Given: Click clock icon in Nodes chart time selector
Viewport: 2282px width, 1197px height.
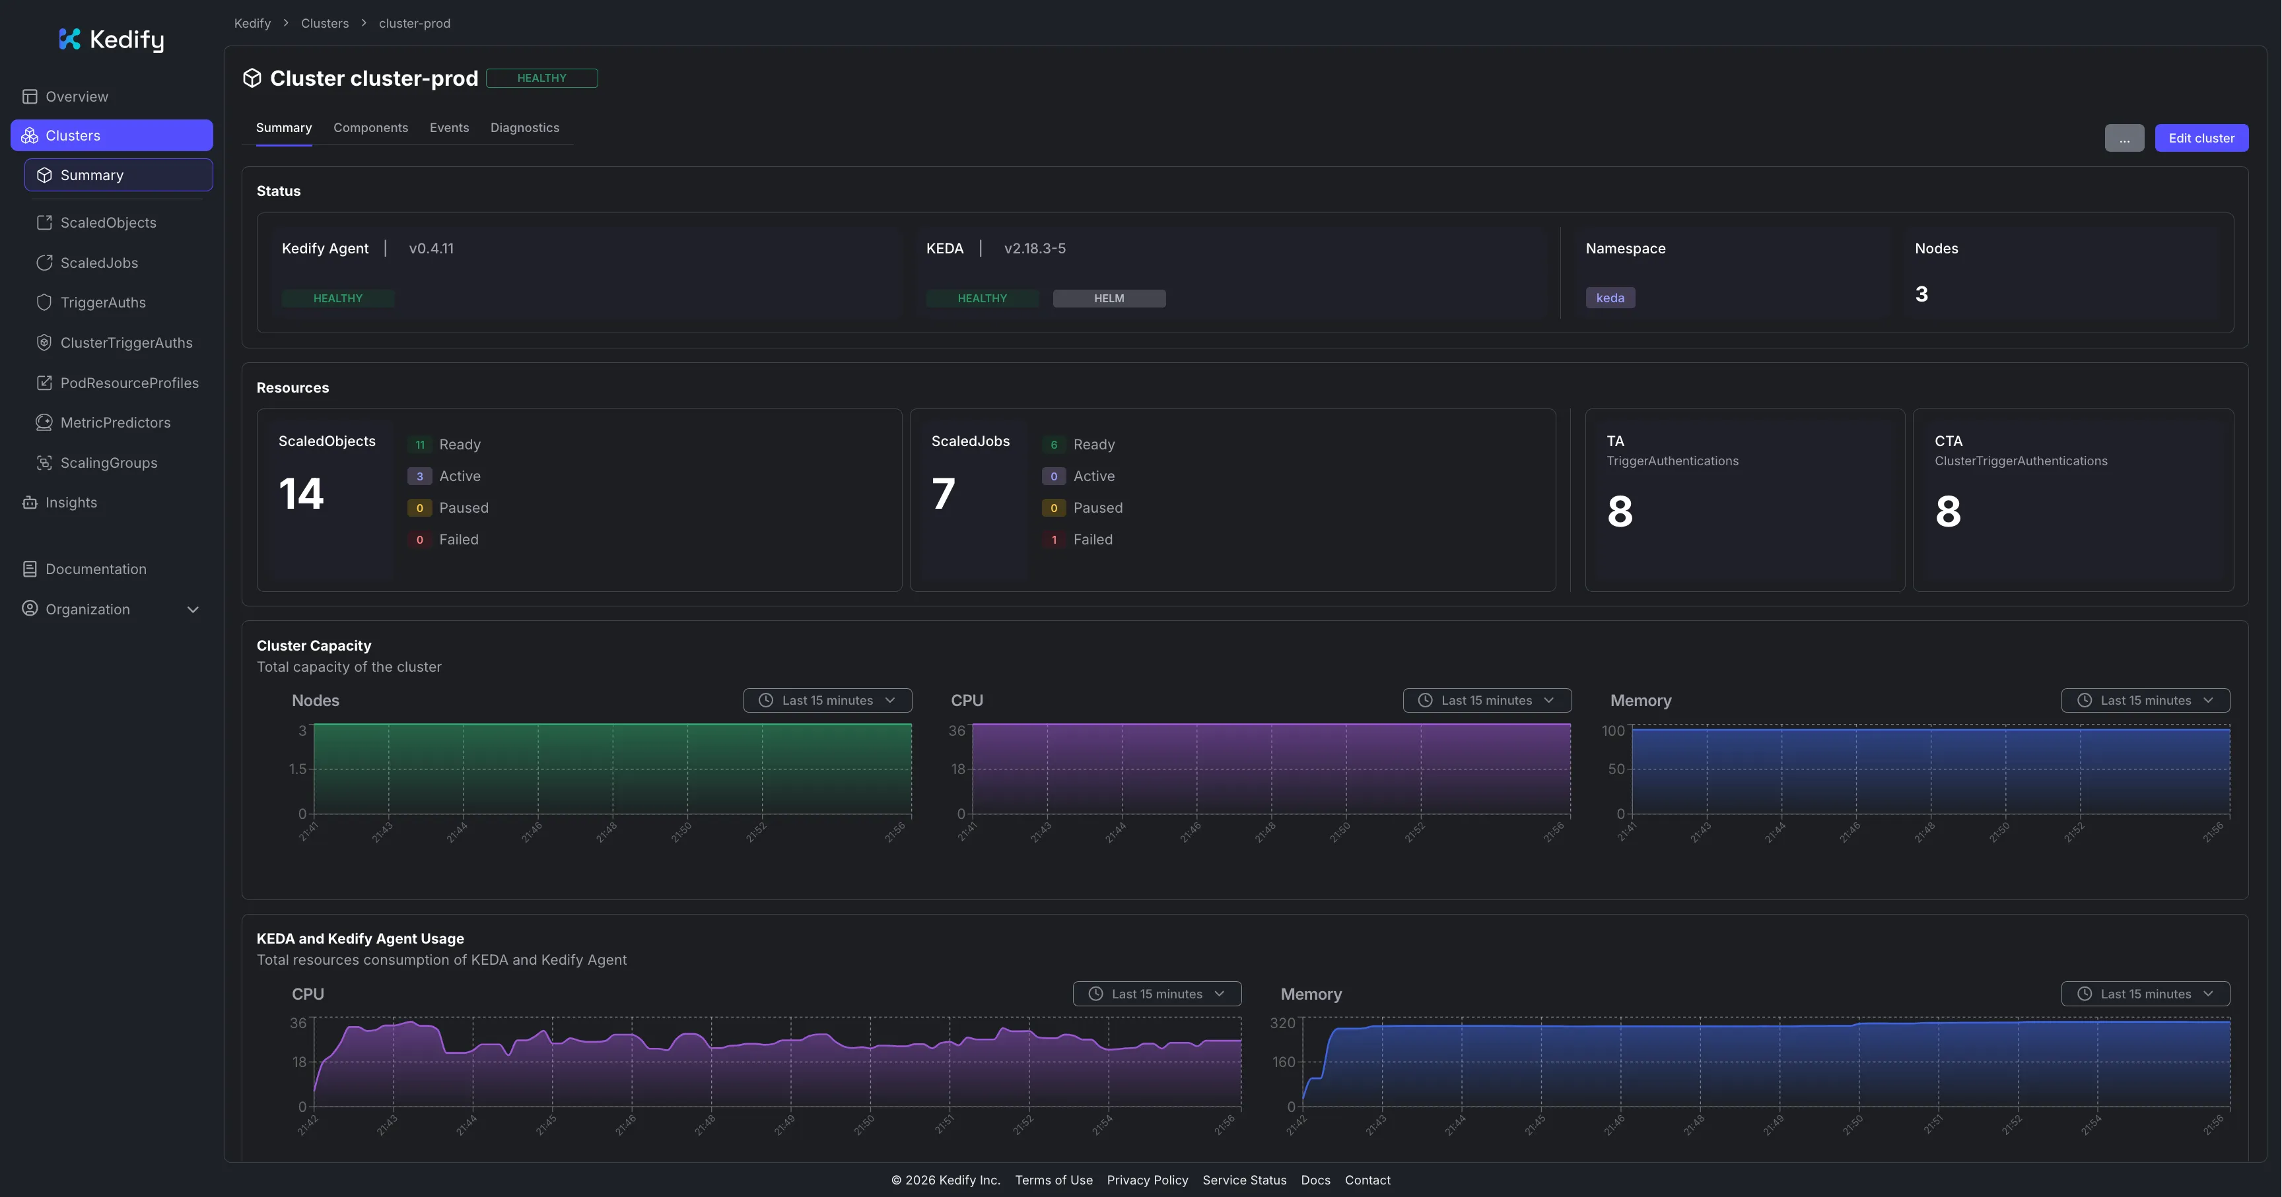Looking at the screenshot, I should coord(766,700).
